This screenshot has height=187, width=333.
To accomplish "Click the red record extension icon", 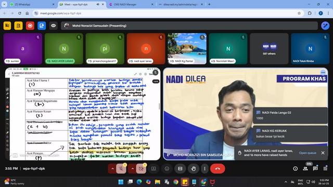I will 30,25.
